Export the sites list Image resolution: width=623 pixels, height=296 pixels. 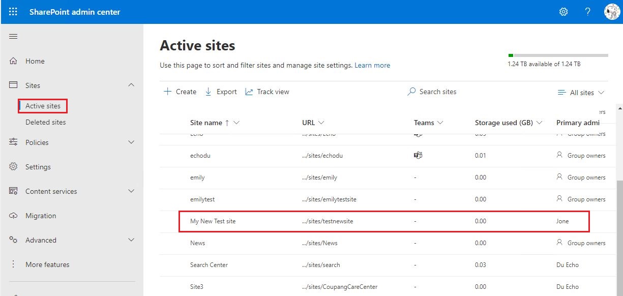pos(221,92)
